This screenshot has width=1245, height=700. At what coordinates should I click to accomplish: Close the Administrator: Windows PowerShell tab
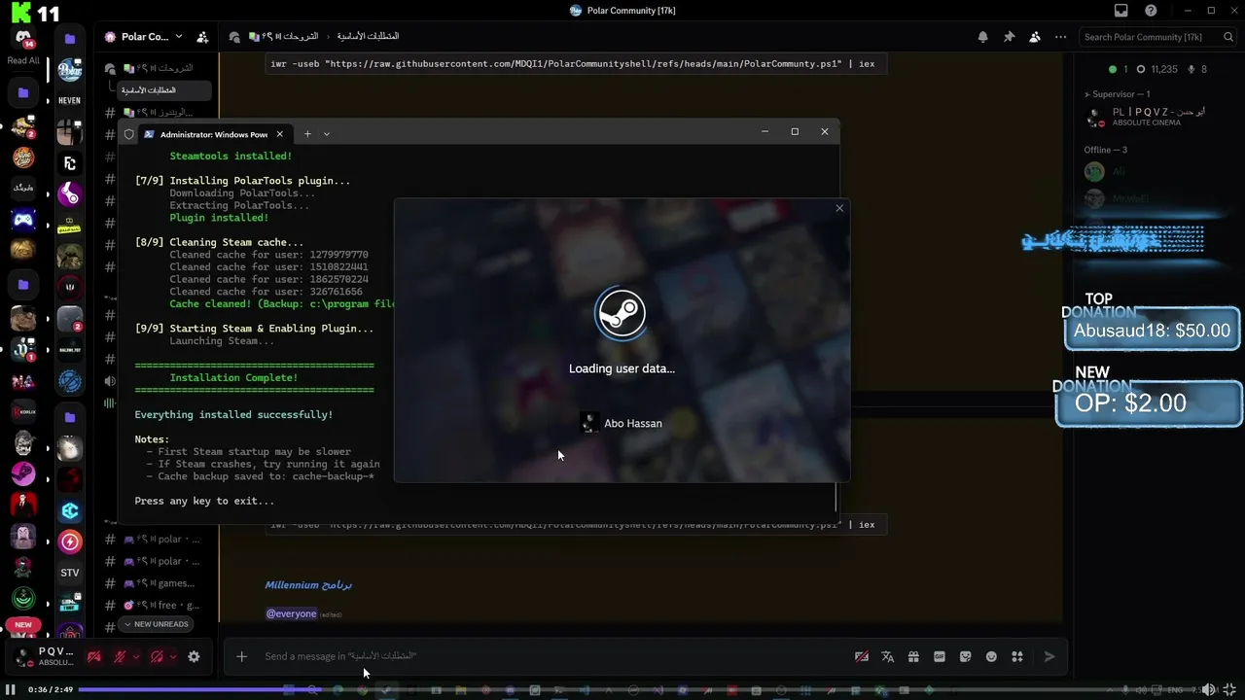(x=280, y=134)
